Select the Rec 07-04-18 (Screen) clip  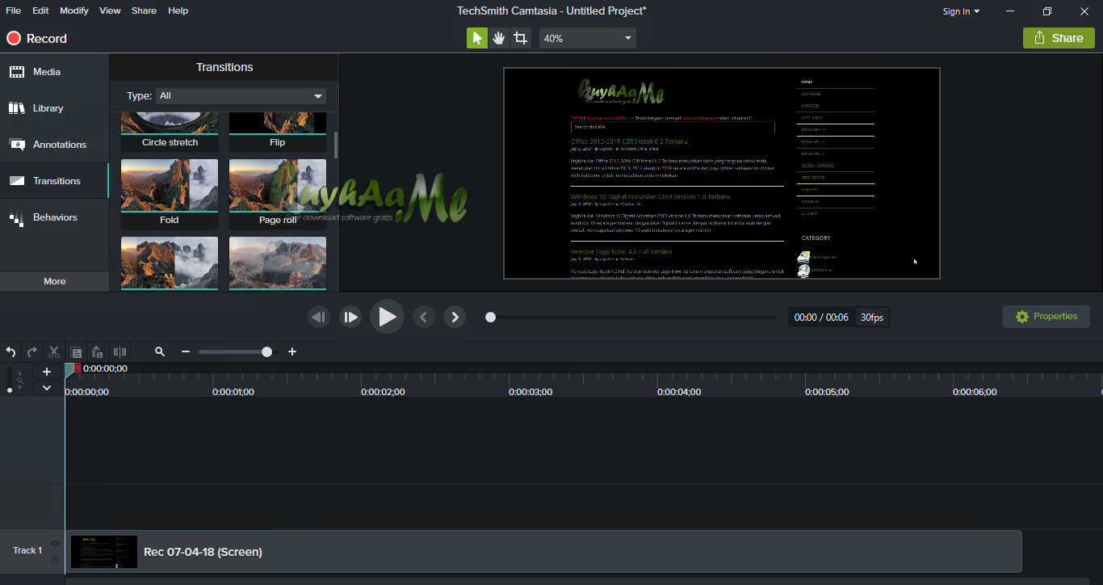point(545,552)
